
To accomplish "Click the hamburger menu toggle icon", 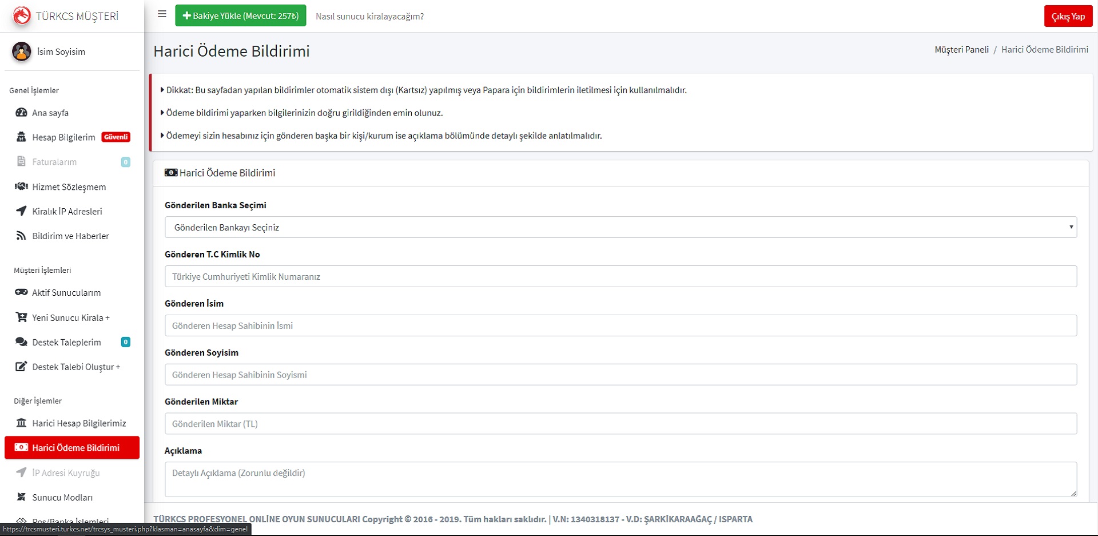I will click(x=162, y=14).
